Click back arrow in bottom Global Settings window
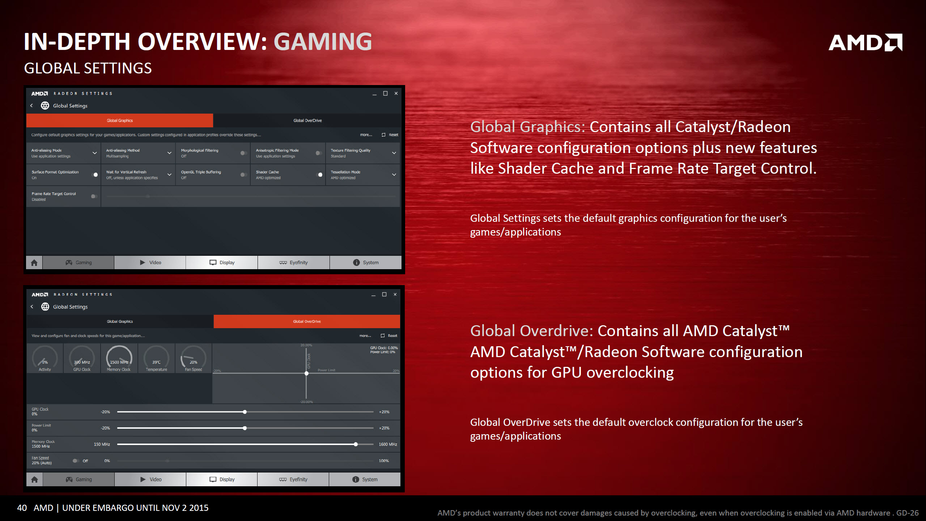This screenshot has height=521, width=926. [x=32, y=306]
